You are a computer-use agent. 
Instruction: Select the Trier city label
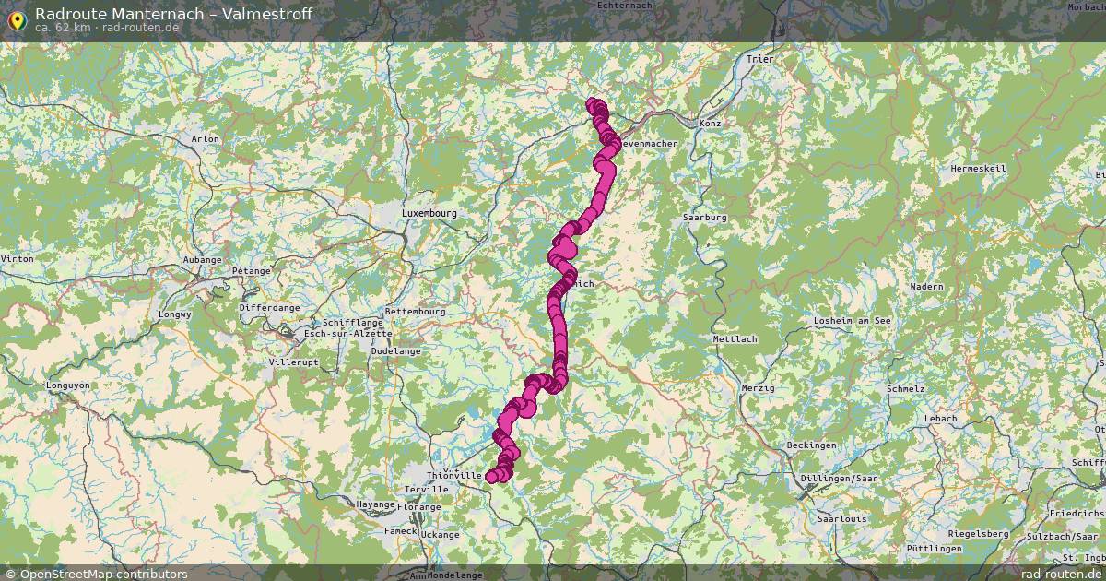pos(760,59)
